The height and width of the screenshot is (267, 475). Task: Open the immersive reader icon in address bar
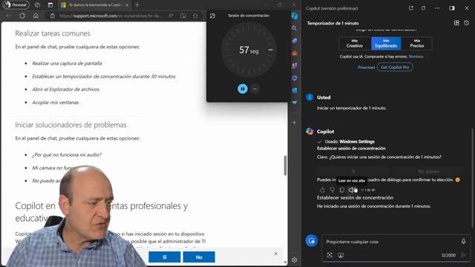pos(183,16)
